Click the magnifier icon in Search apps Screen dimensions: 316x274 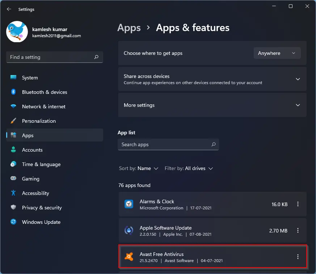pos(214,144)
